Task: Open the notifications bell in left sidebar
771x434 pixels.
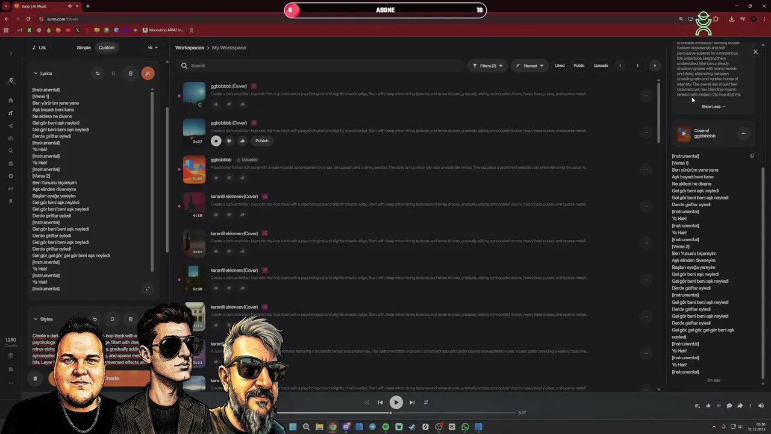Action: point(11,201)
